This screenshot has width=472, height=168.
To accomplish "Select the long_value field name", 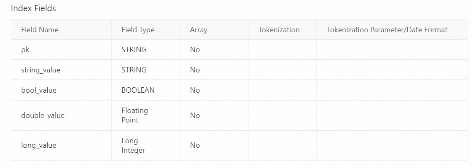I will [39, 145].
